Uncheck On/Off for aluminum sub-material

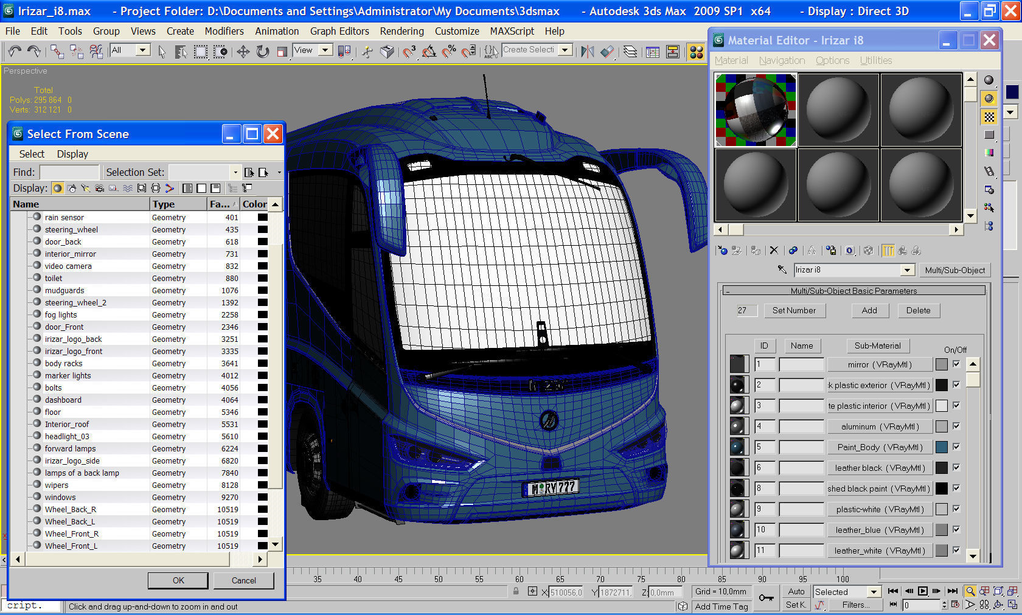(956, 426)
